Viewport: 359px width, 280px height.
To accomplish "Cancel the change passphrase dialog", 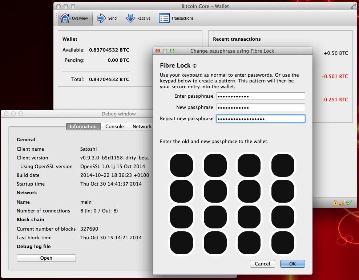I will pyautogui.click(x=262, y=264).
